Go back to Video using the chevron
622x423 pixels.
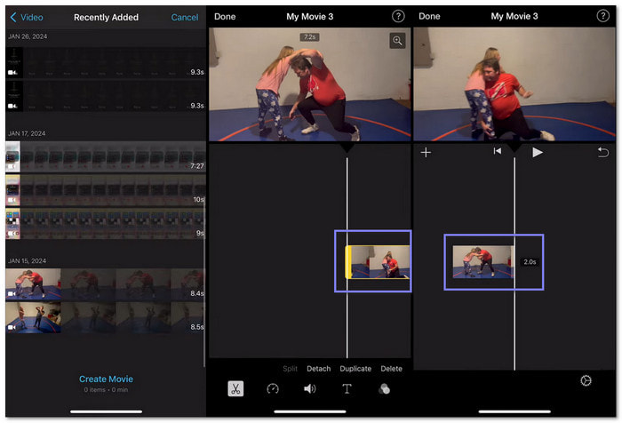click(26, 17)
